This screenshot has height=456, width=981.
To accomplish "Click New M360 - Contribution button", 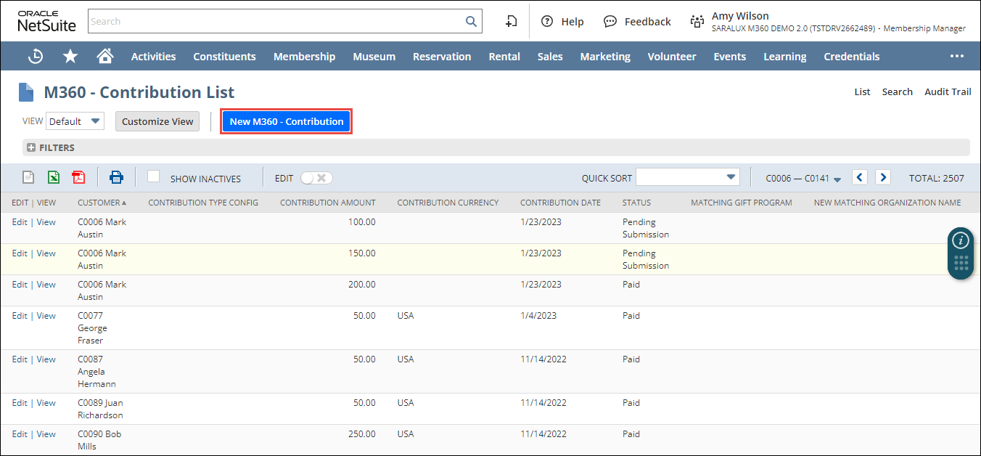I will 287,121.
